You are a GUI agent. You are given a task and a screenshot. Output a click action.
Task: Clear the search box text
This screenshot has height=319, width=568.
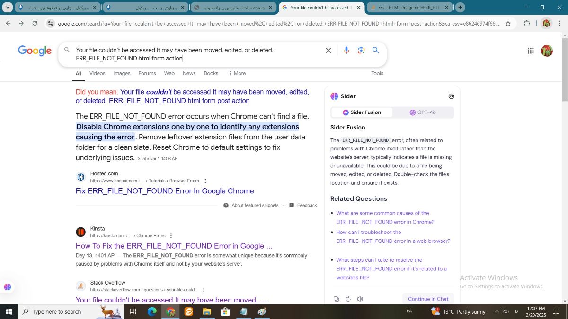(328, 51)
